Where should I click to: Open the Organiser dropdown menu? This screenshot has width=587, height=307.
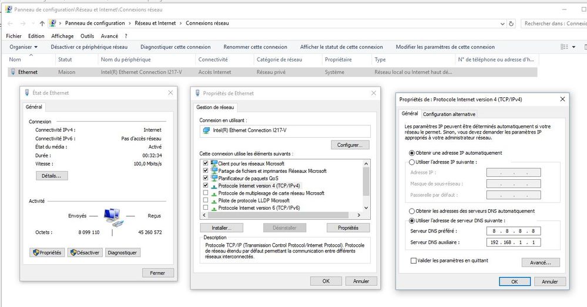(24, 47)
